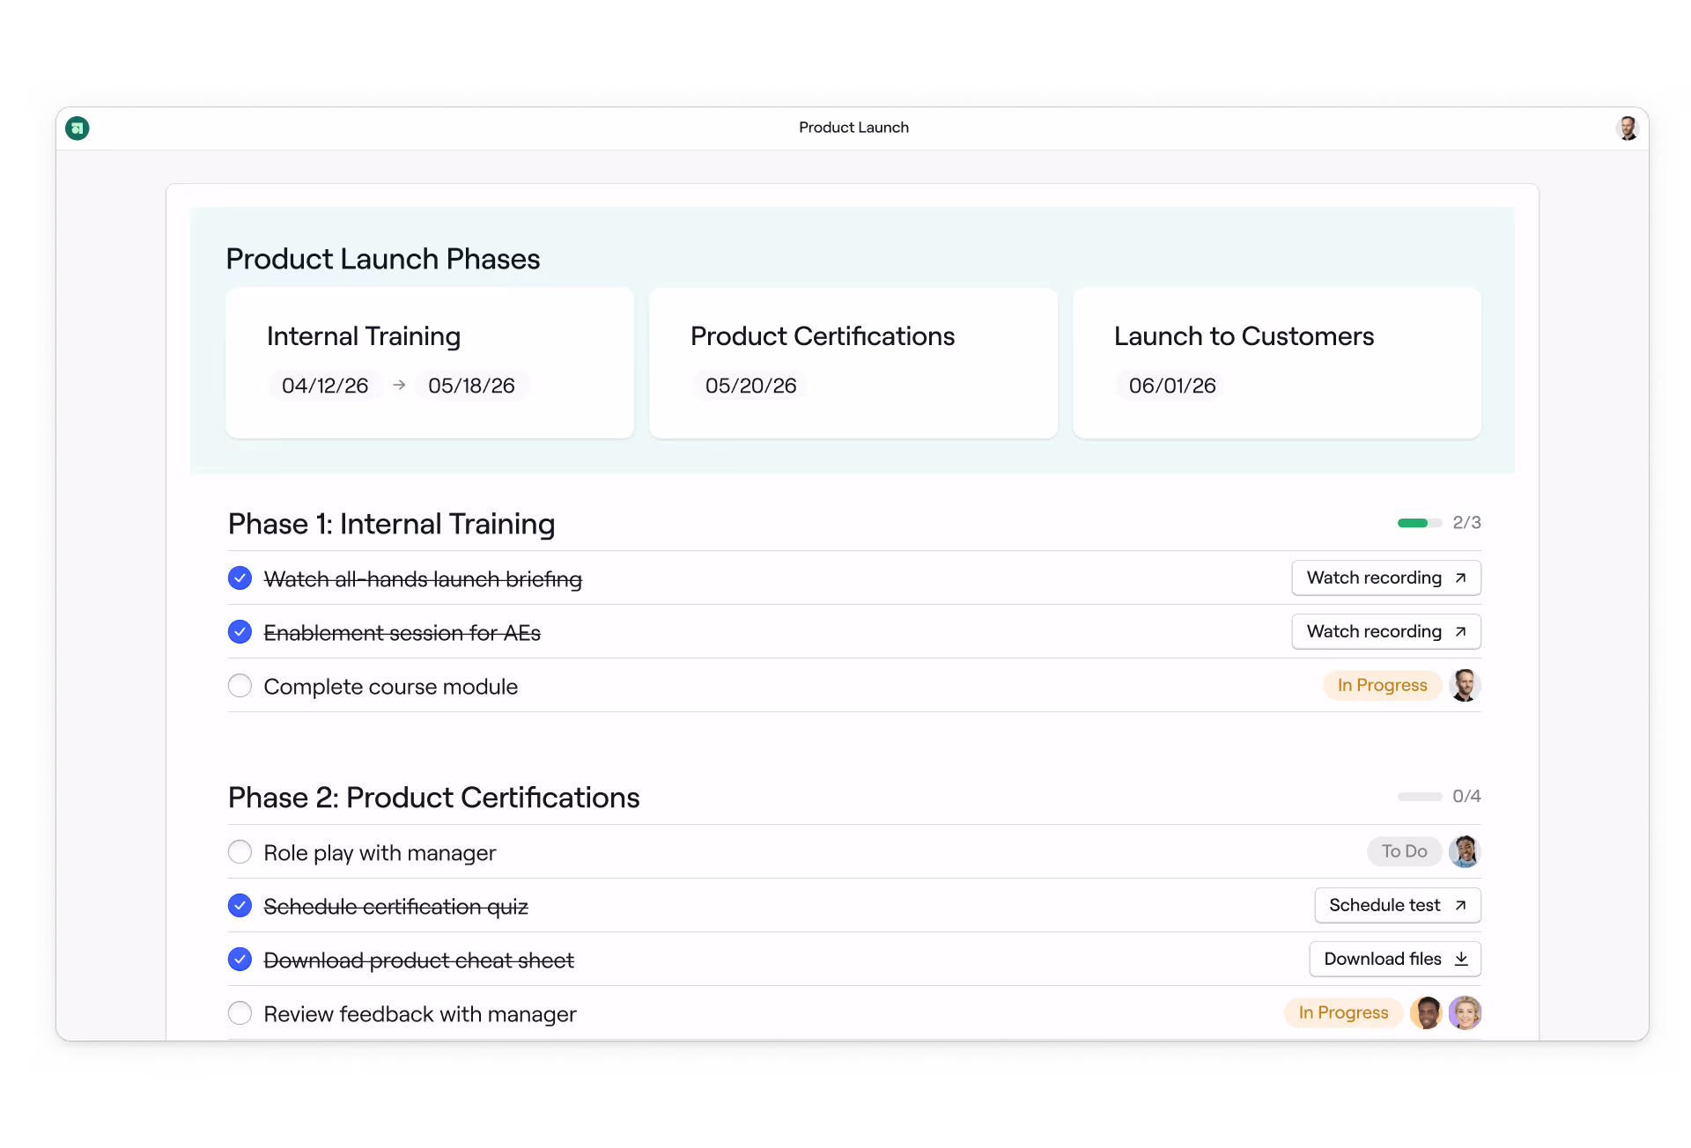
Task: Click Watch recording for Enablement session
Action: 1385,631
